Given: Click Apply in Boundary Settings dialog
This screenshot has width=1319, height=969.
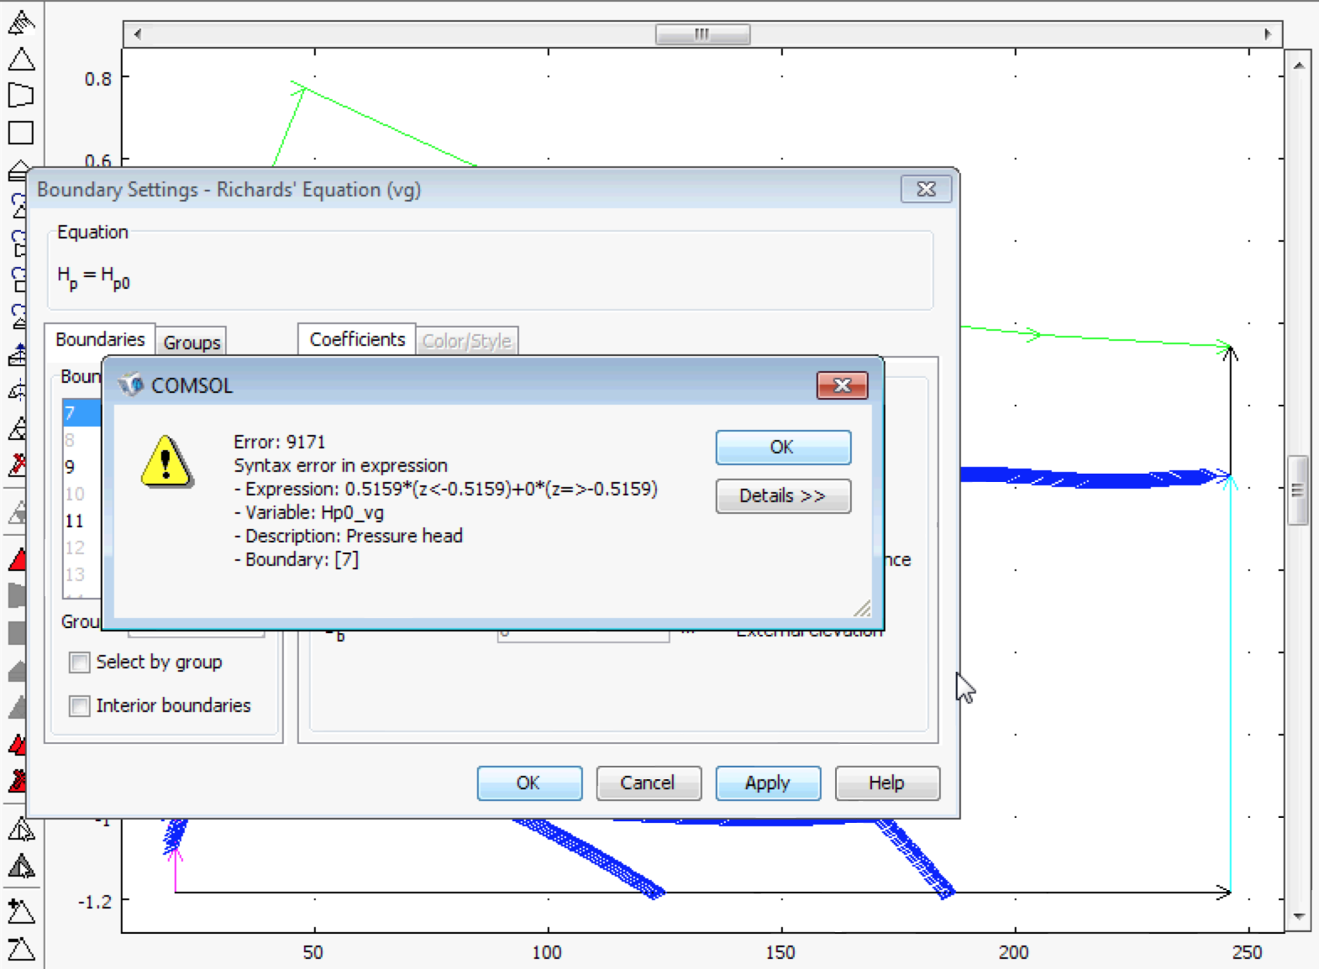Looking at the screenshot, I should 767,783.
